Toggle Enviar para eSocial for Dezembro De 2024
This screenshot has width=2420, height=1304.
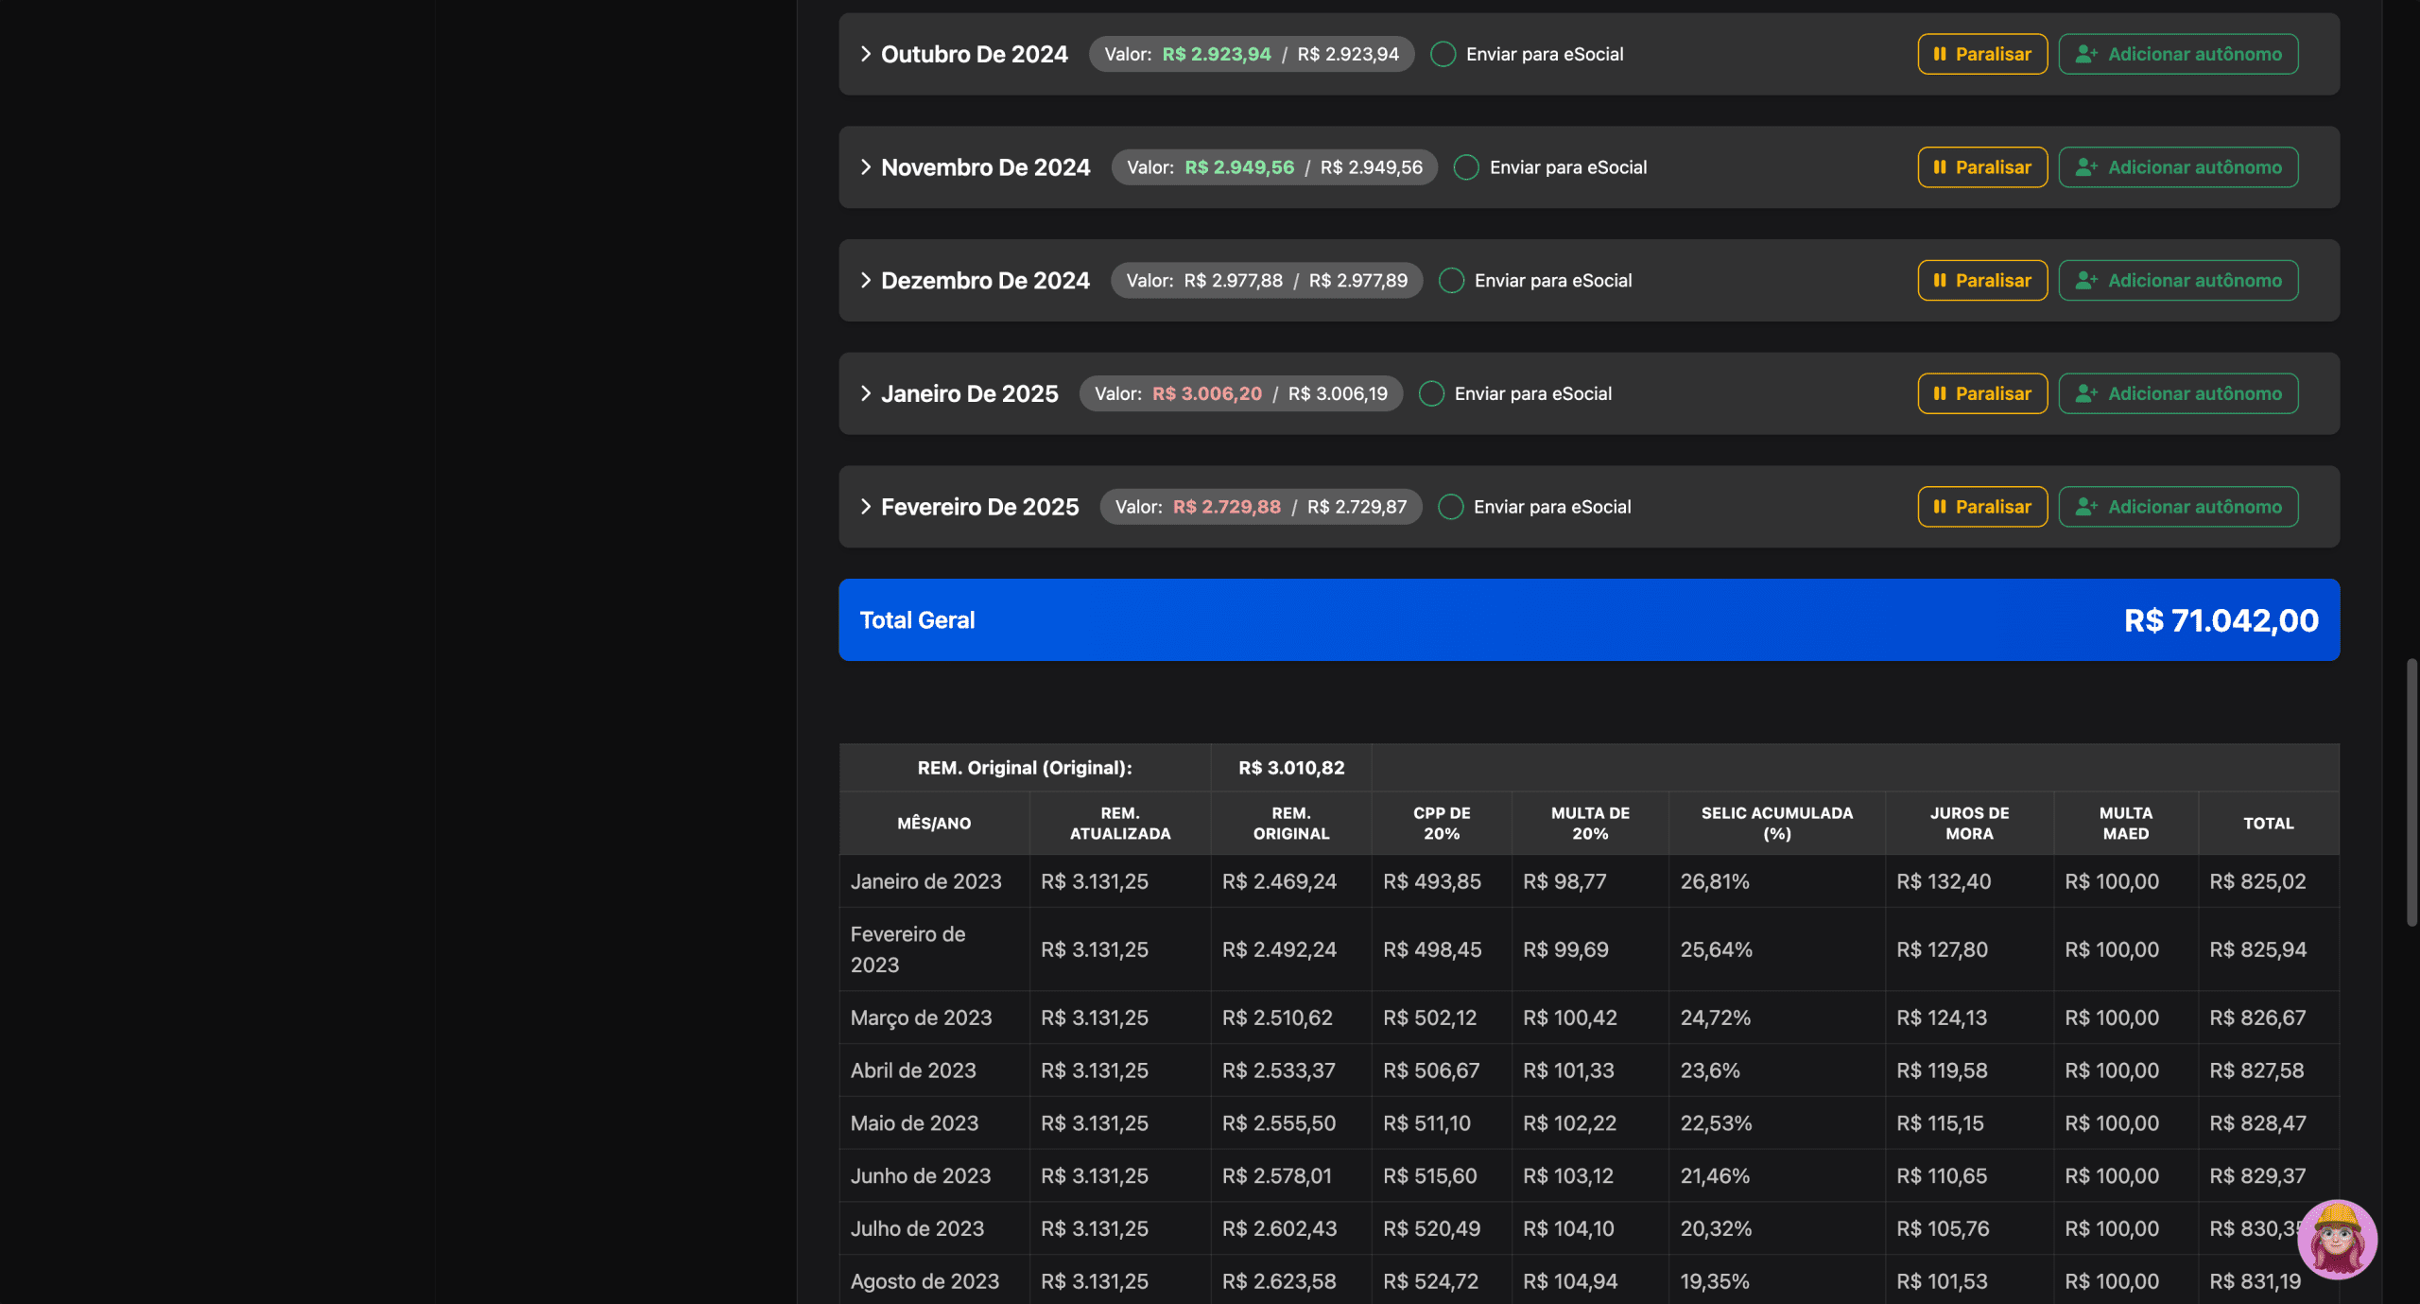coord(1451,281)
